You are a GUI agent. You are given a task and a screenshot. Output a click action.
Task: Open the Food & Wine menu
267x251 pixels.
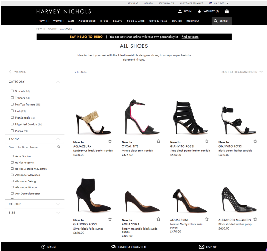pyautogui.click(x=136, y=21)
